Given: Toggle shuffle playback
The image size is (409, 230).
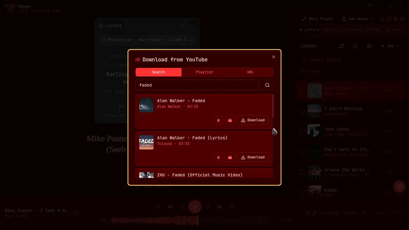Looking at the screenshot, I should [x=158, y=207].
